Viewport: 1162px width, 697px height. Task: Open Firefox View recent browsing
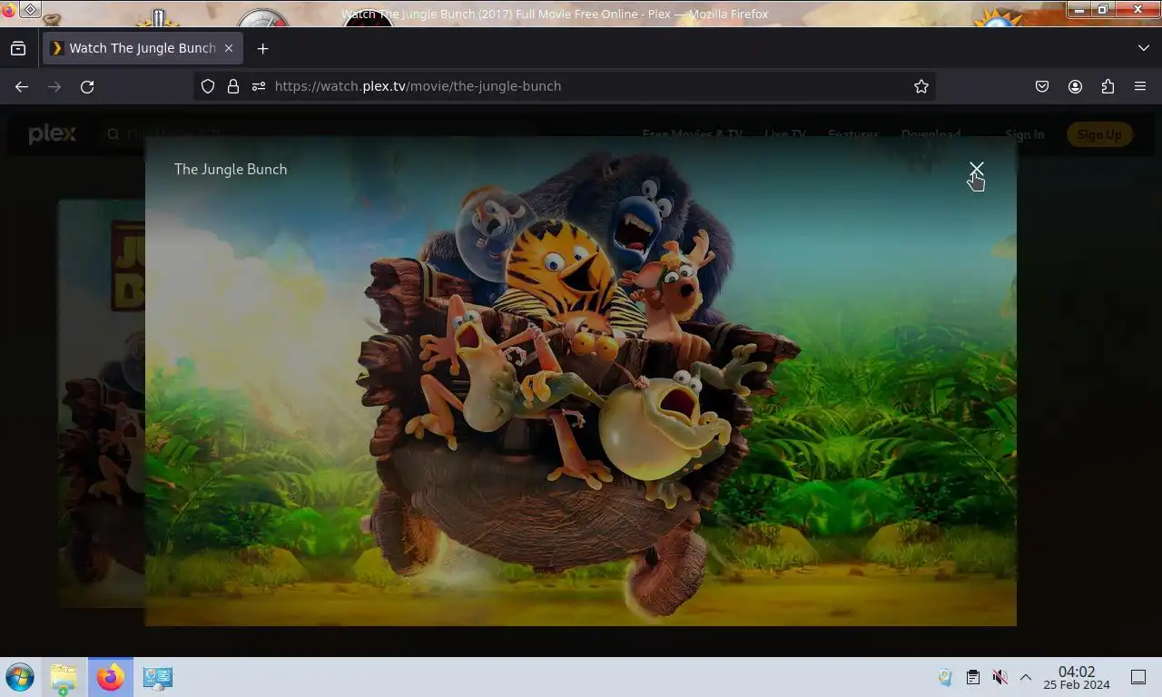click(x=18, y=48)
